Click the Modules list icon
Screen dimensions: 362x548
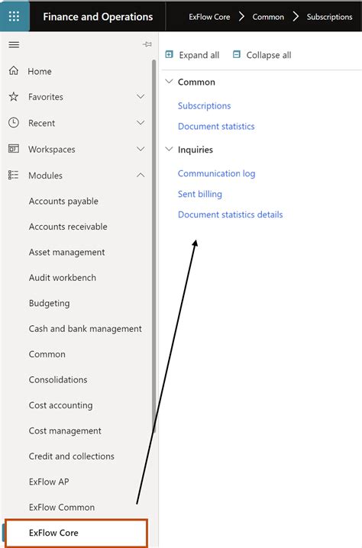click(13, 175)
